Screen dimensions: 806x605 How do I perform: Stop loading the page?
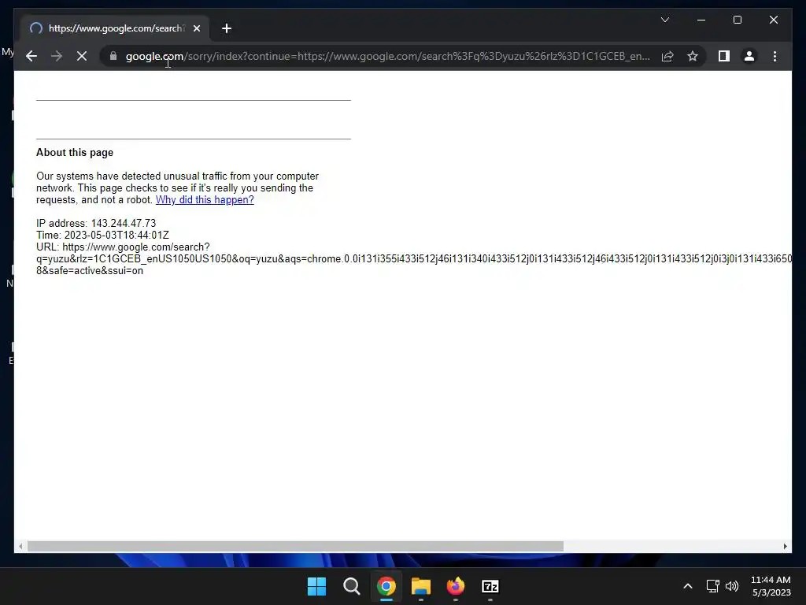(82, 56)
